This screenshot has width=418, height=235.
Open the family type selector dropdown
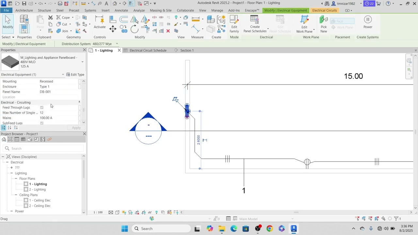(82, 62)
